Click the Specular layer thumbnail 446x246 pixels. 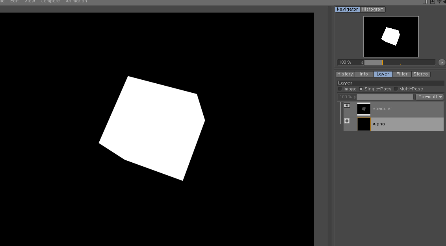pyautogui.click(x=364, y=109)
